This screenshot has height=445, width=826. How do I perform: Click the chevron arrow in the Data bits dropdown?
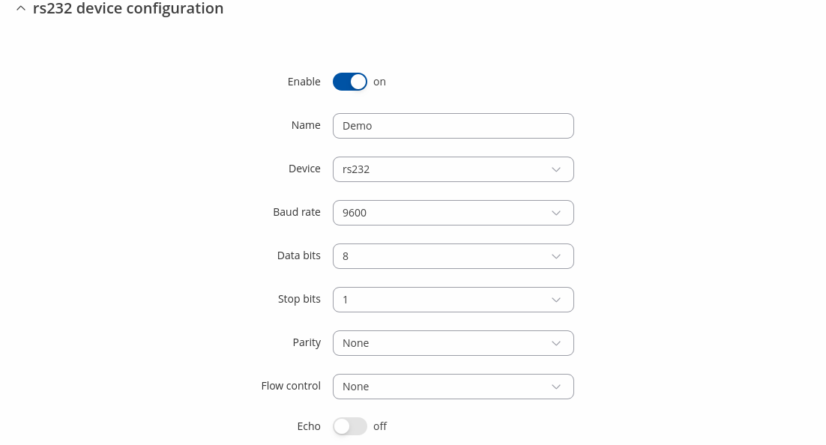556,256
